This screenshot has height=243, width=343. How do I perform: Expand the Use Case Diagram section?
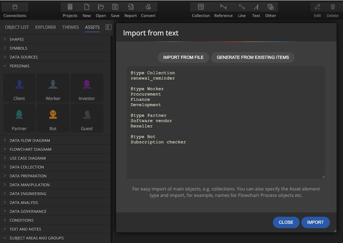click(55, 158)
